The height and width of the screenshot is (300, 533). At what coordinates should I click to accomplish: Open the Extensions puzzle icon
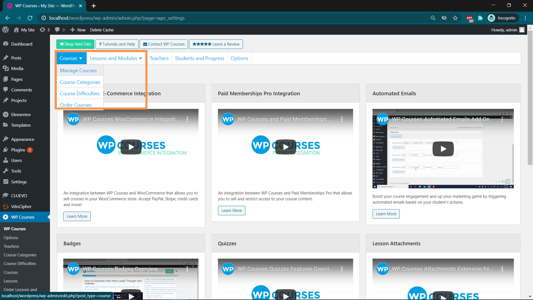pyautogui.click(x=480, y=18)
